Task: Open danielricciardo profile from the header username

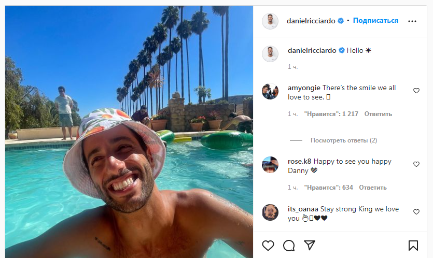Action: [x=311, y=21]
